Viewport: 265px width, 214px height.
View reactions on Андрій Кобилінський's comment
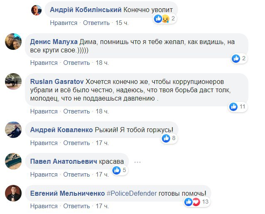tap(165, 18)
